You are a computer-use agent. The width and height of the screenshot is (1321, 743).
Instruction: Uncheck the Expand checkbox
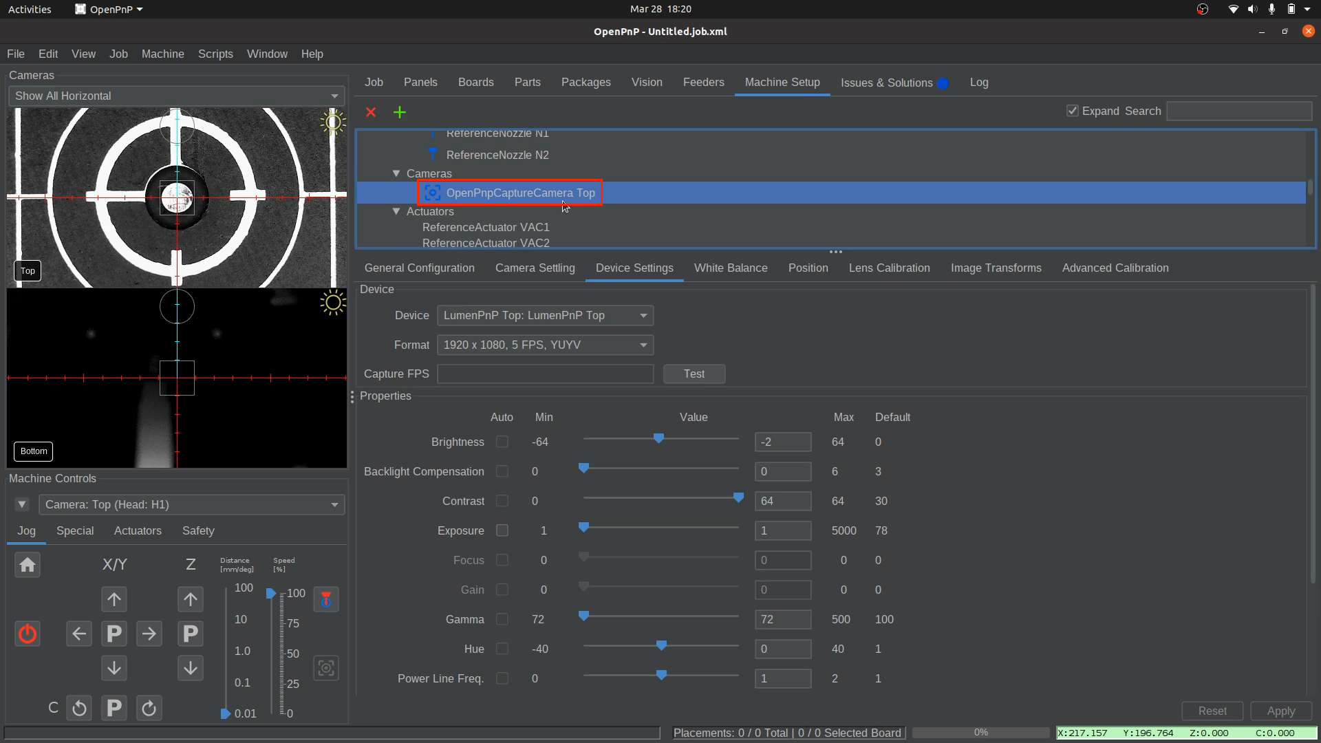coord(1072,111)
